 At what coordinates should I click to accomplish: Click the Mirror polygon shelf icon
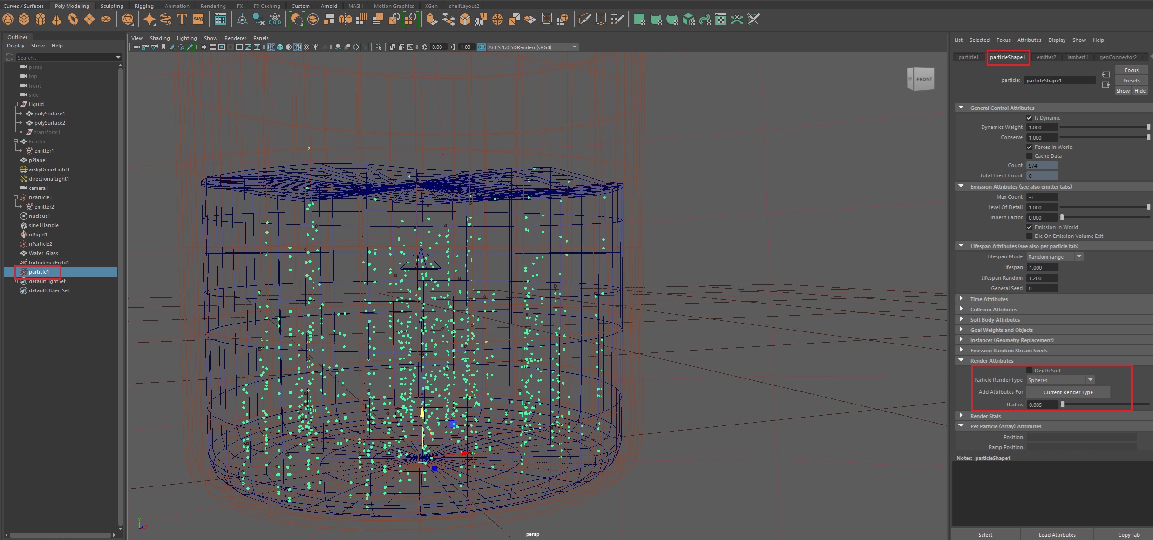pyautogui.click(x=346, y=19)
